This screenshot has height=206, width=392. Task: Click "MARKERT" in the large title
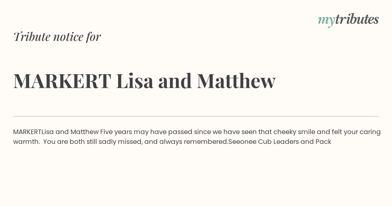point(62,81)
